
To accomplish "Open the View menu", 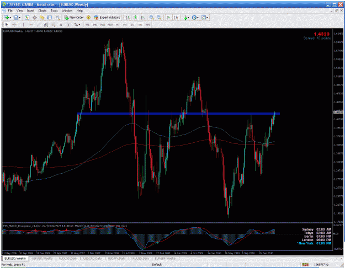I will click(x=19, y=10).
